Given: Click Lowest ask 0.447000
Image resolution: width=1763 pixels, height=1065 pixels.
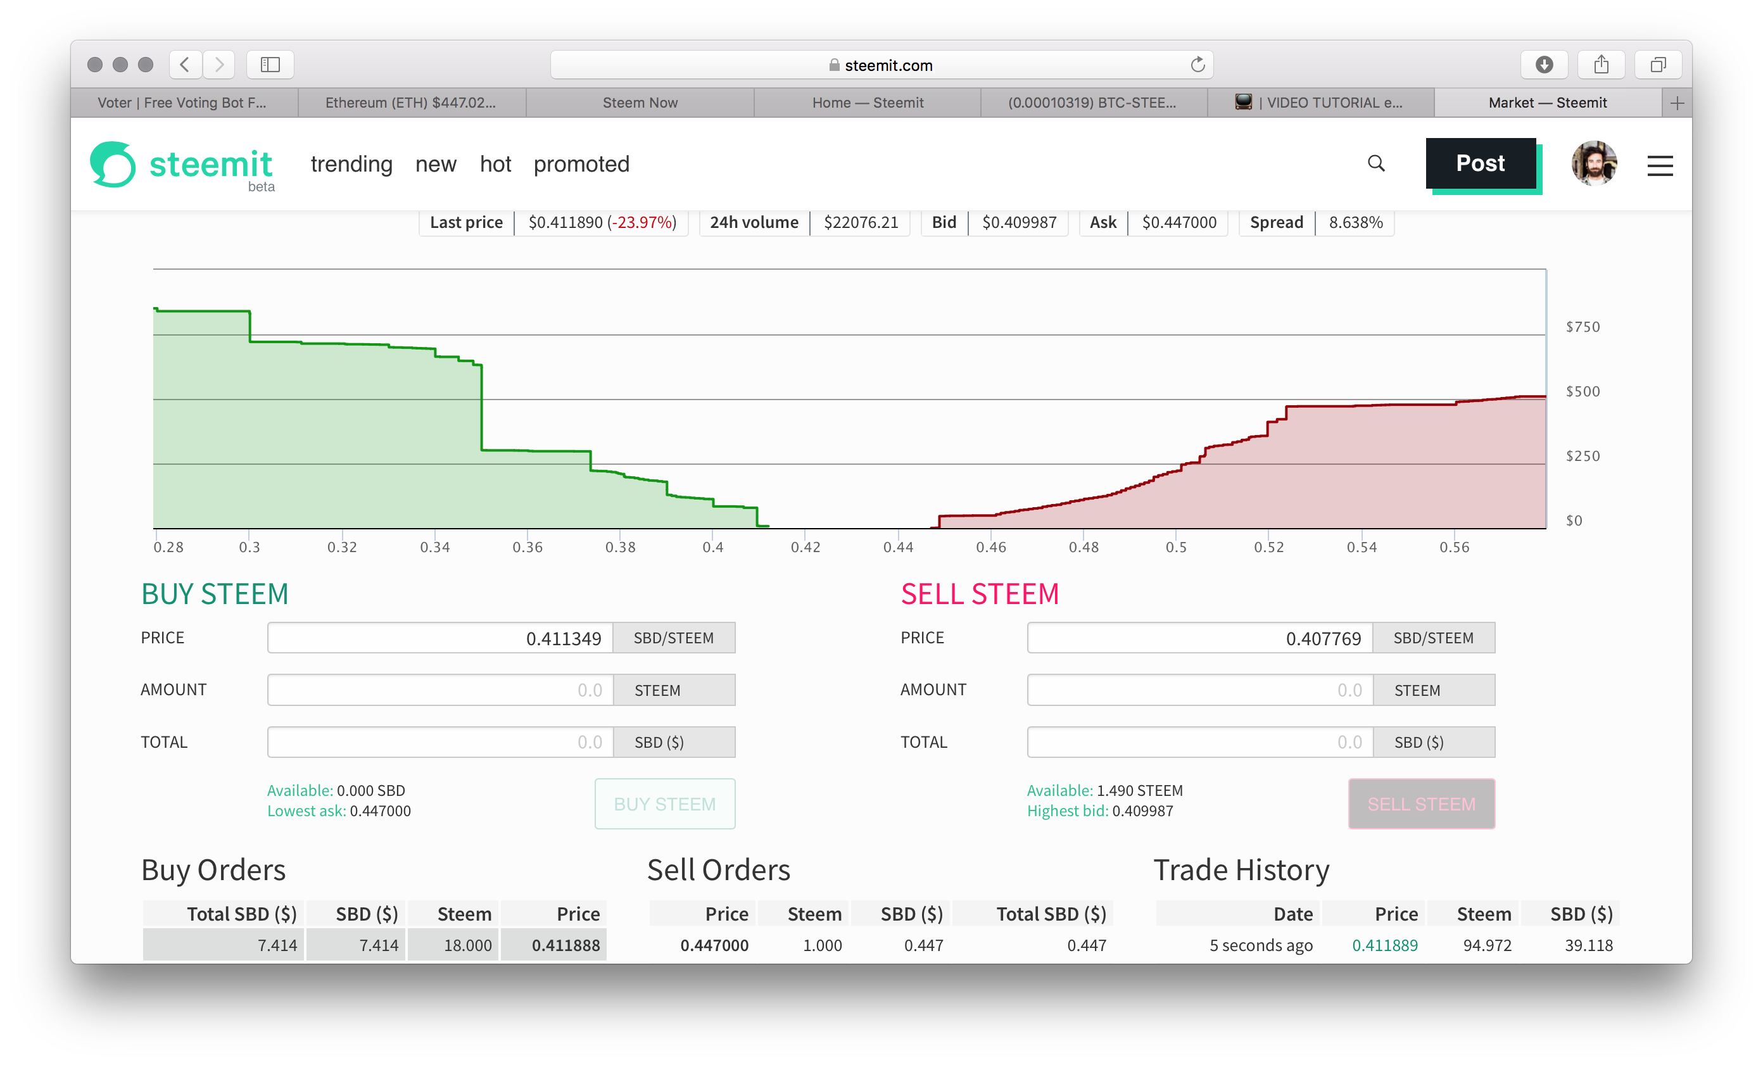Looking at the screenshot, I should (339, 811).
